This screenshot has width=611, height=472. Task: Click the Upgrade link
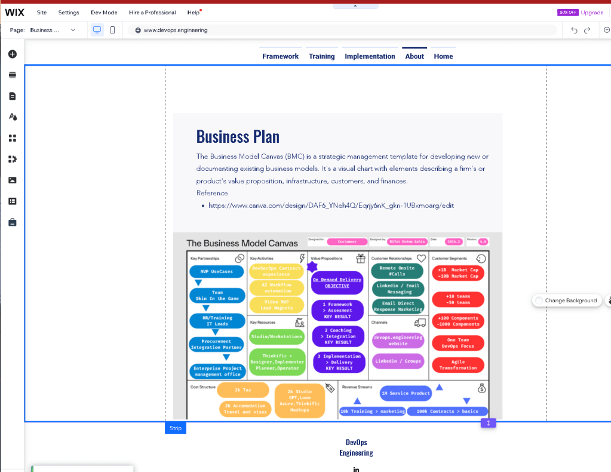pyautogui.click(x=592, y=13)
